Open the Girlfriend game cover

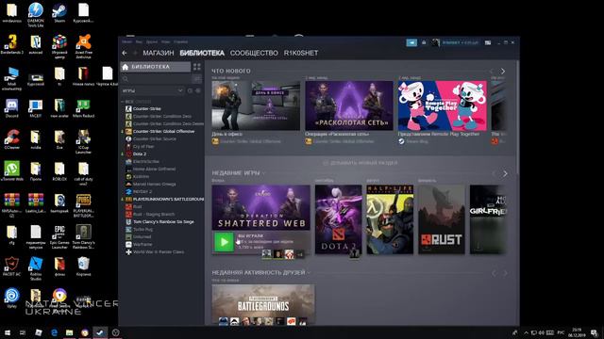coord(489,219)
